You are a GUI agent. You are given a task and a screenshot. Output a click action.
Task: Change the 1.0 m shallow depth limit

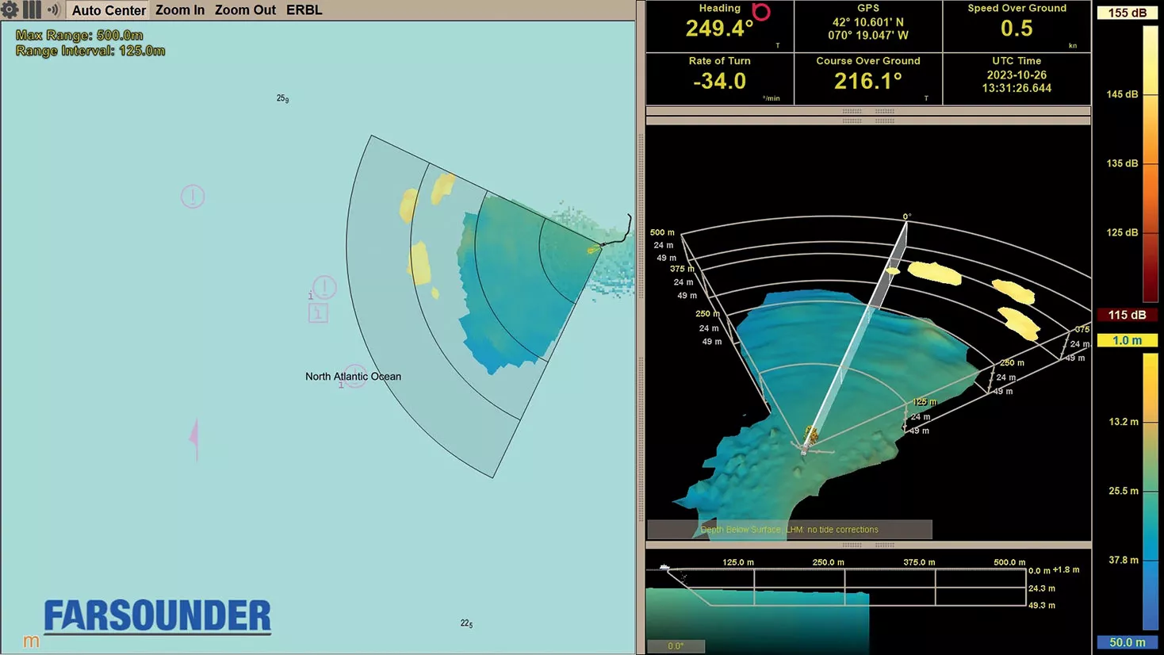click(1127, 340)
